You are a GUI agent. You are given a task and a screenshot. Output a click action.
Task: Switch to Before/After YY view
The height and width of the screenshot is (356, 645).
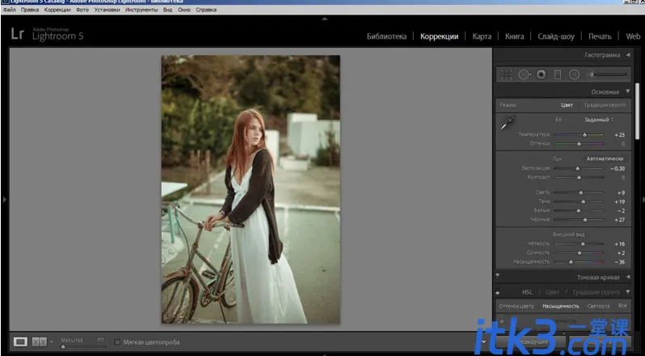[39, 341]
